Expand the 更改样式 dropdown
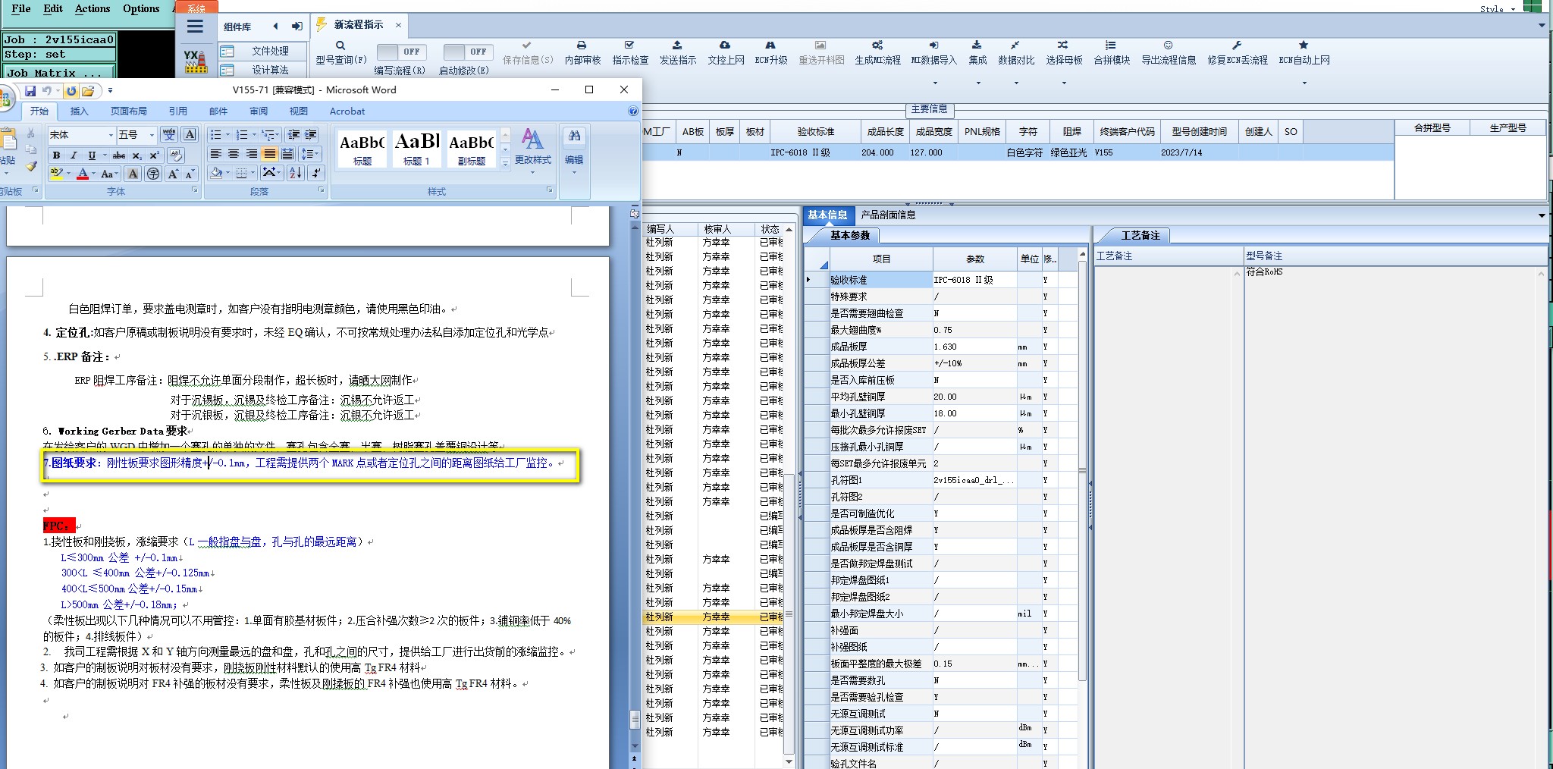This screenshot has width=1553, height=769. coord(532,173)
